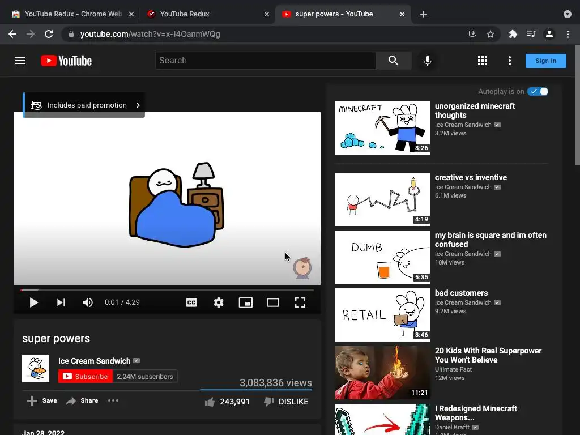Viewport: 580px width, 435px height.
Task: Mute the video volume
Action: tap(88, 302)
